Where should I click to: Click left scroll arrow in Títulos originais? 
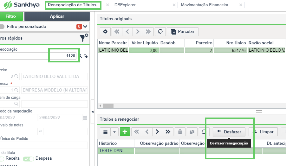coord(100,106)
